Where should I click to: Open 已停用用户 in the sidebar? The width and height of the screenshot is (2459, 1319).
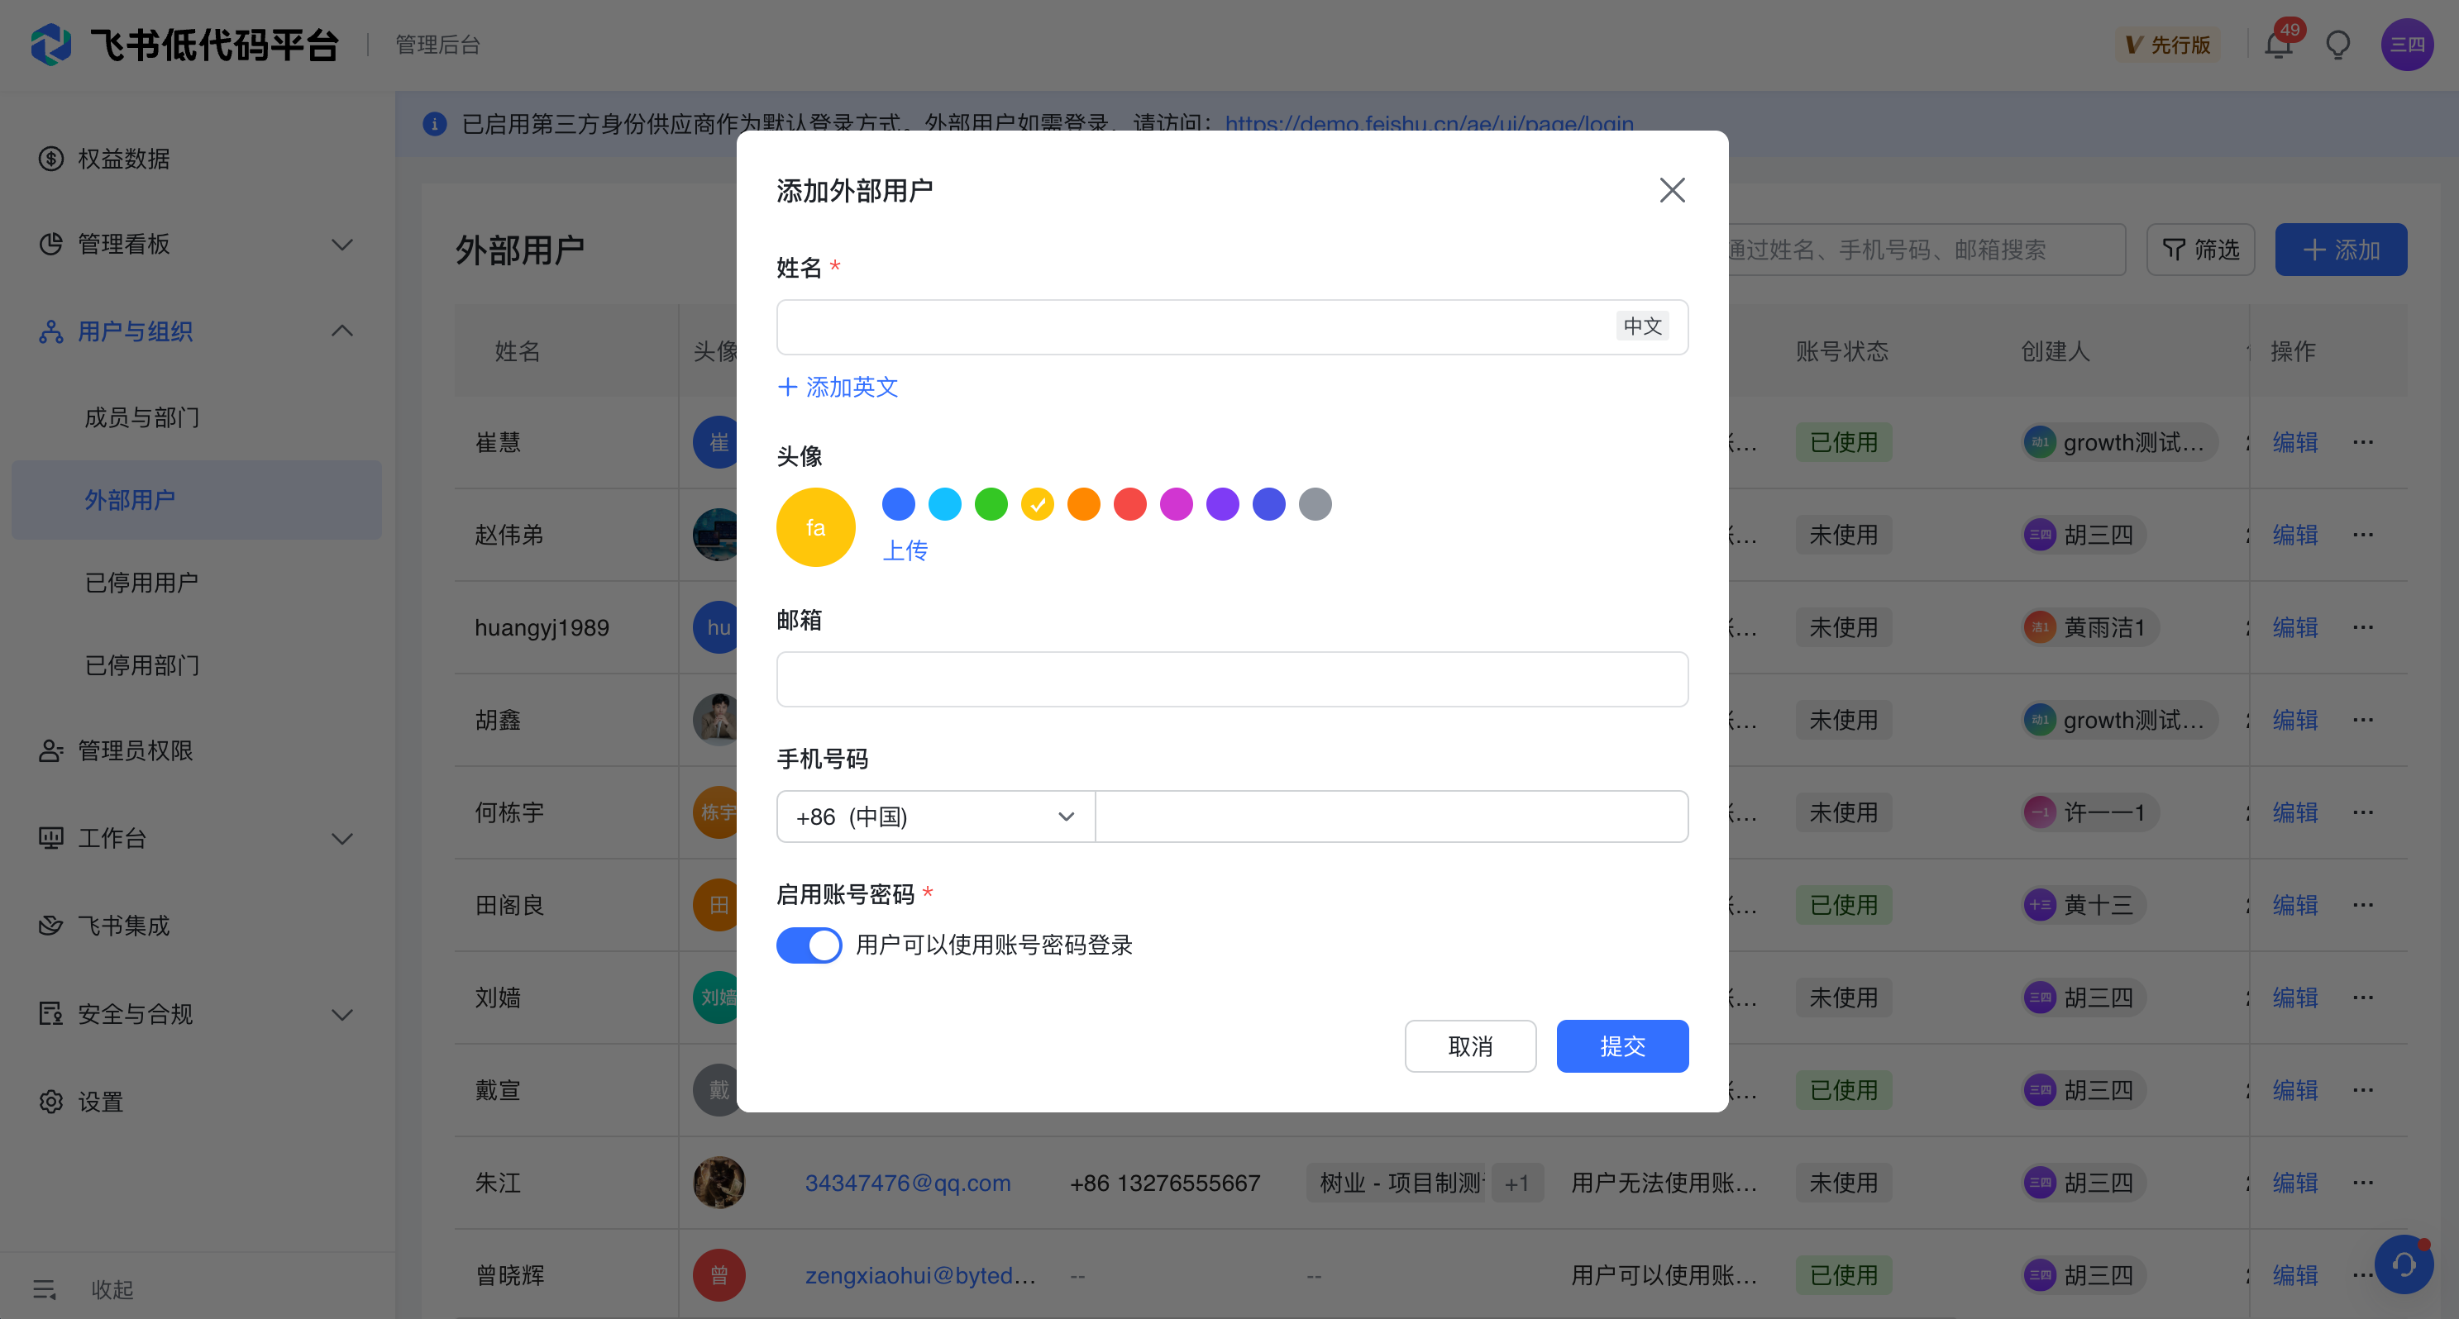point(142,582)
